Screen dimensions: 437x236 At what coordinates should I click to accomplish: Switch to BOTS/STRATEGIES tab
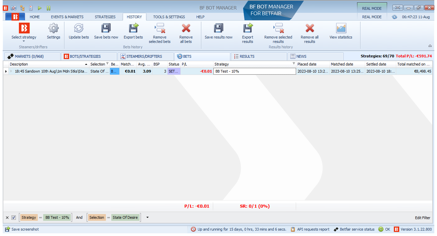(89, 56)
